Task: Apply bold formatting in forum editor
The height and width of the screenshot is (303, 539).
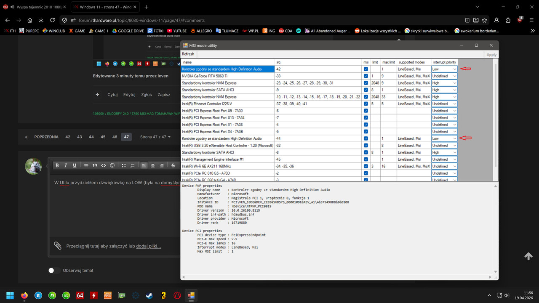Action: (57, 165)
